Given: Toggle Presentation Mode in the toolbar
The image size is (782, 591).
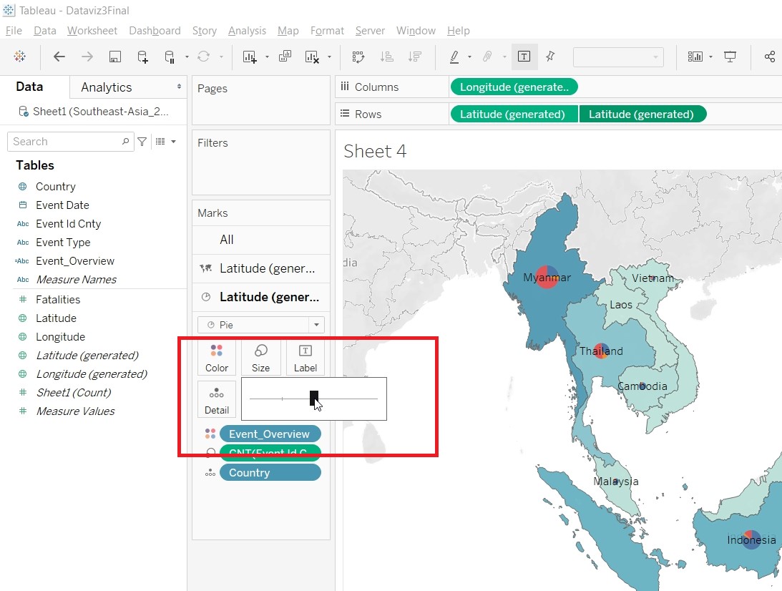Looking at the screenshot, I should click(730, 57).
